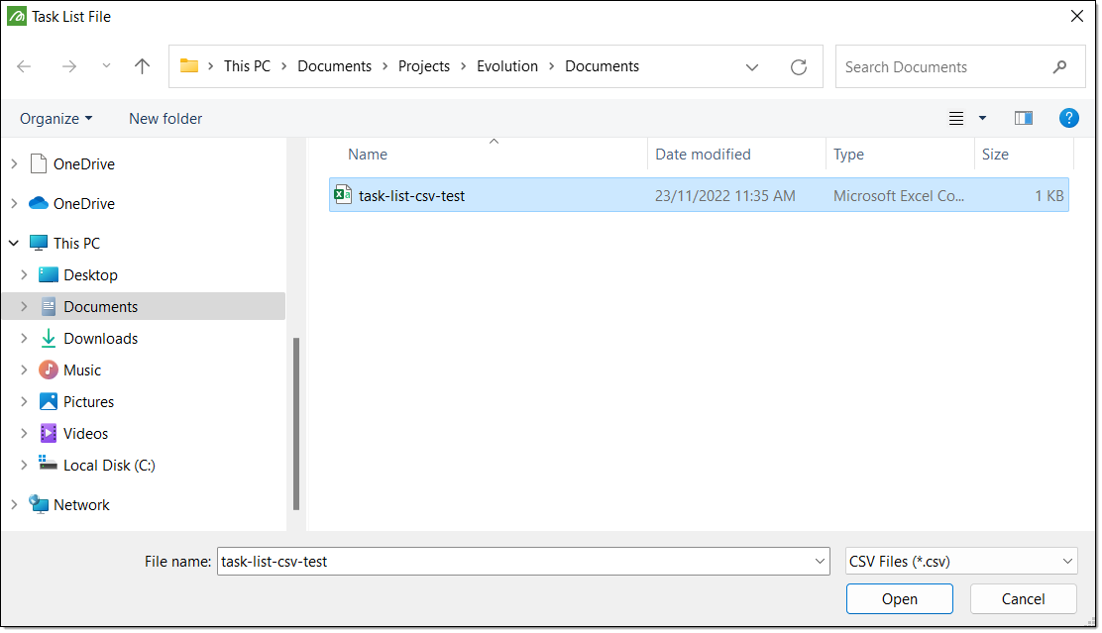
Task: Select Network in navigation pane
Action: pyautogui.click(x=81, y=505)
